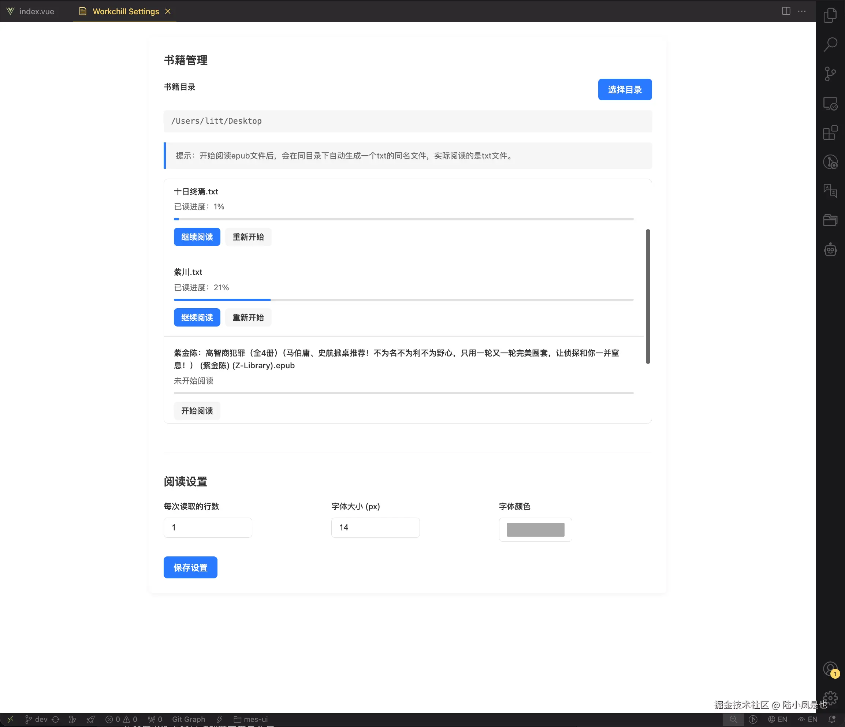Open the Extensions view

830,133
